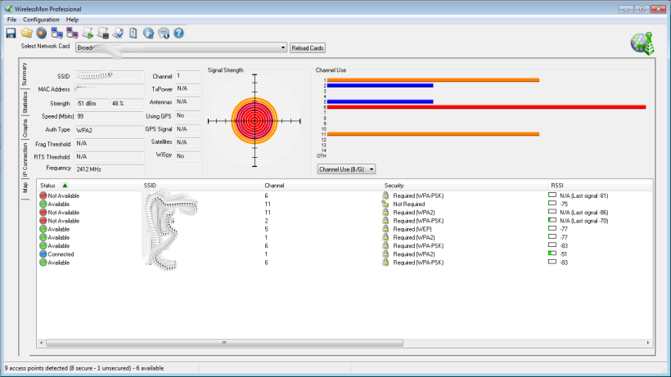Open the File menu

point(11,20)
